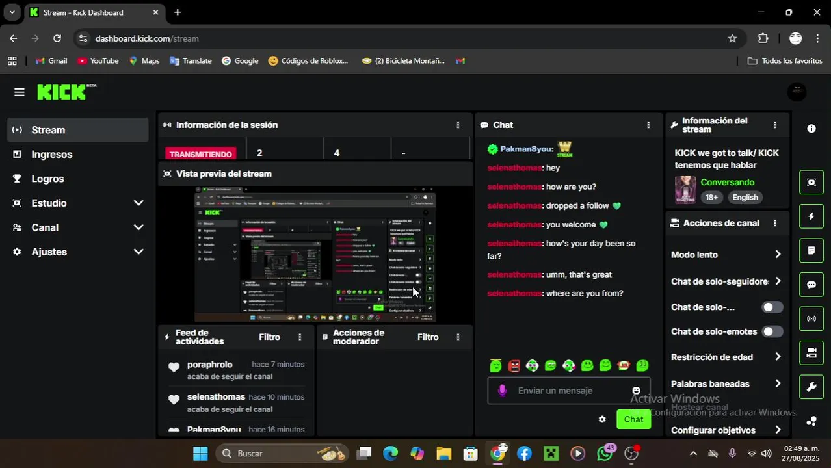
Task: Open chat settings gear icon
Action: click(602, 419)
